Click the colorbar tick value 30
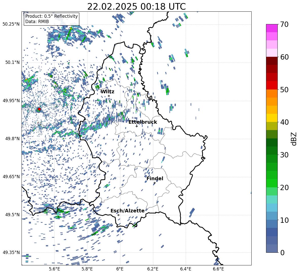The width and height of the screenshot is (300, 274). (284, 155)
